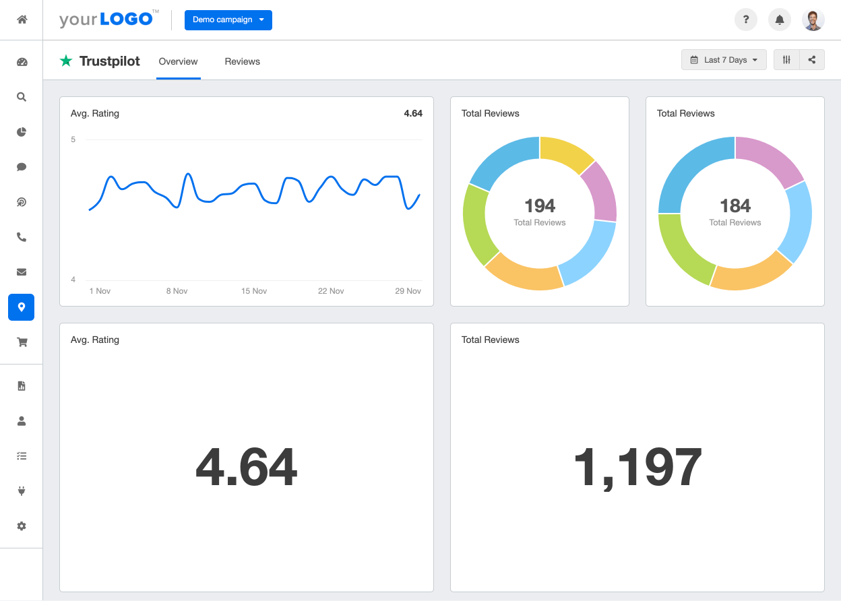The height and width of the screenshot is (601, 841).
Task: Open the shopping cart sidebar icon
Action: coord(22,342)
